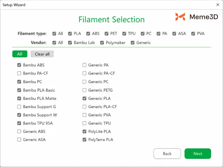Uncheck Generic PLA filament
The width and height of the screenshot is (223, 167).
pyautogui.click(x=84, y=99)
